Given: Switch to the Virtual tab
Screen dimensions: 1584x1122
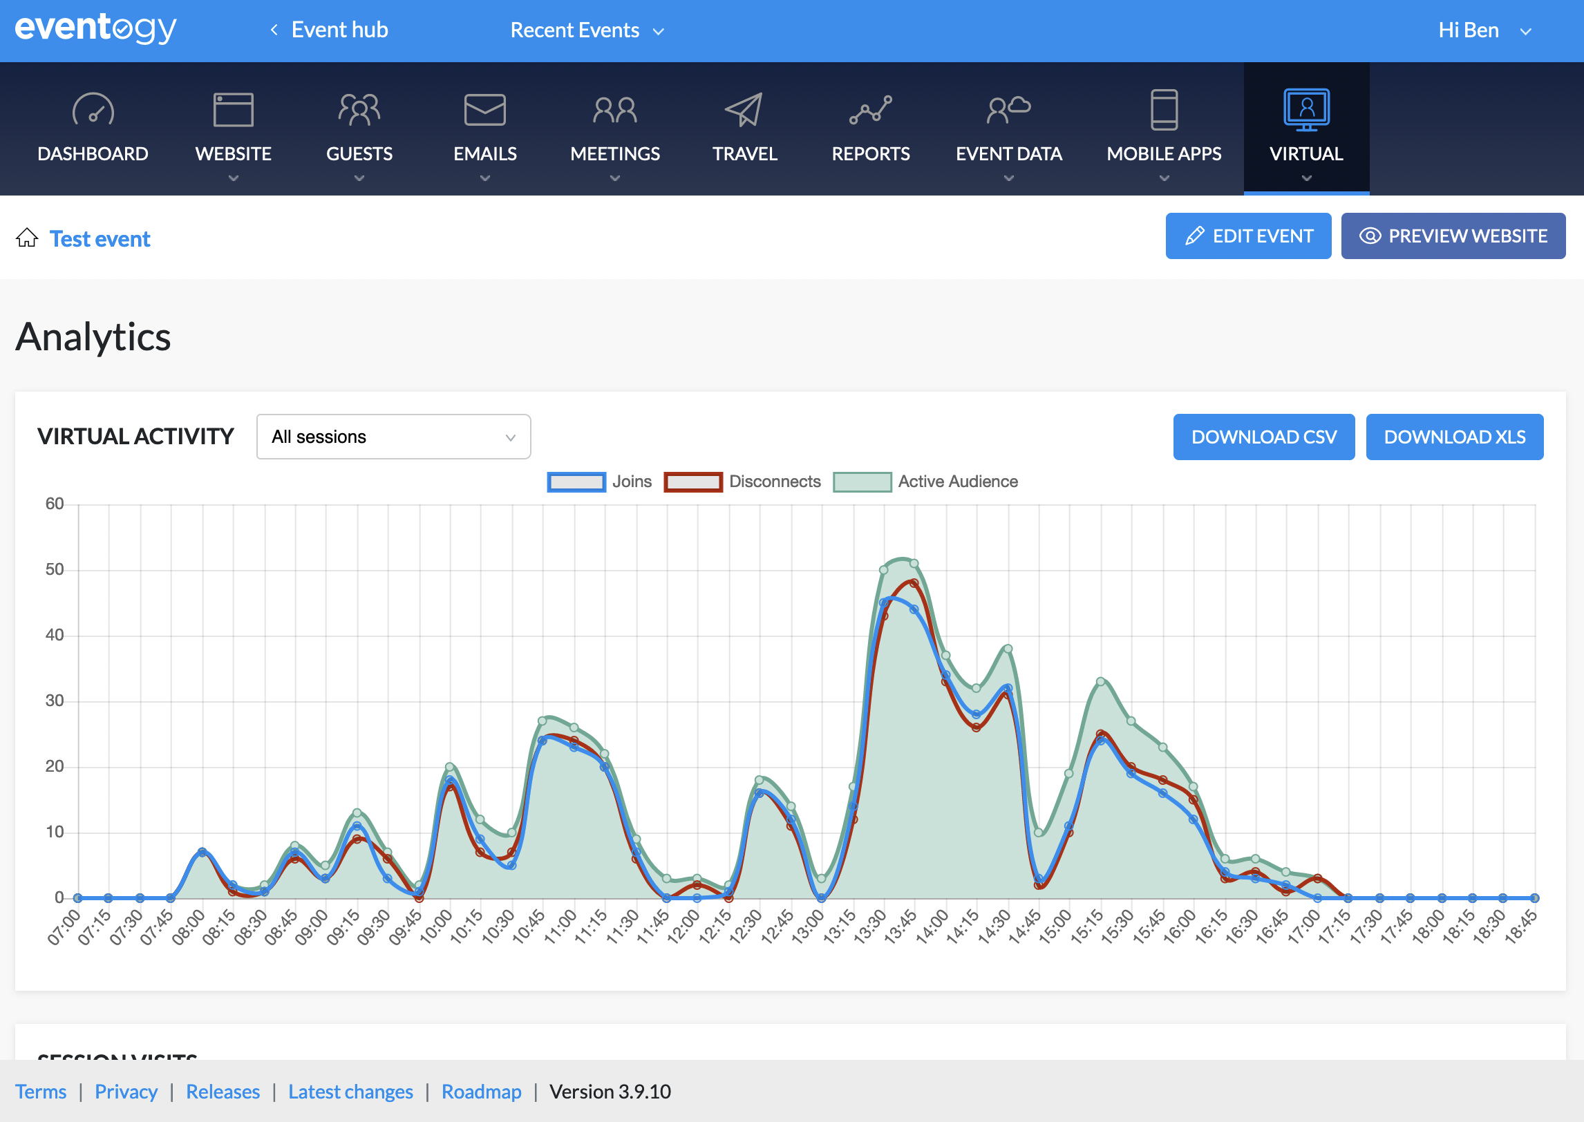Looking at the screenshot, I should pos(1305,128).
